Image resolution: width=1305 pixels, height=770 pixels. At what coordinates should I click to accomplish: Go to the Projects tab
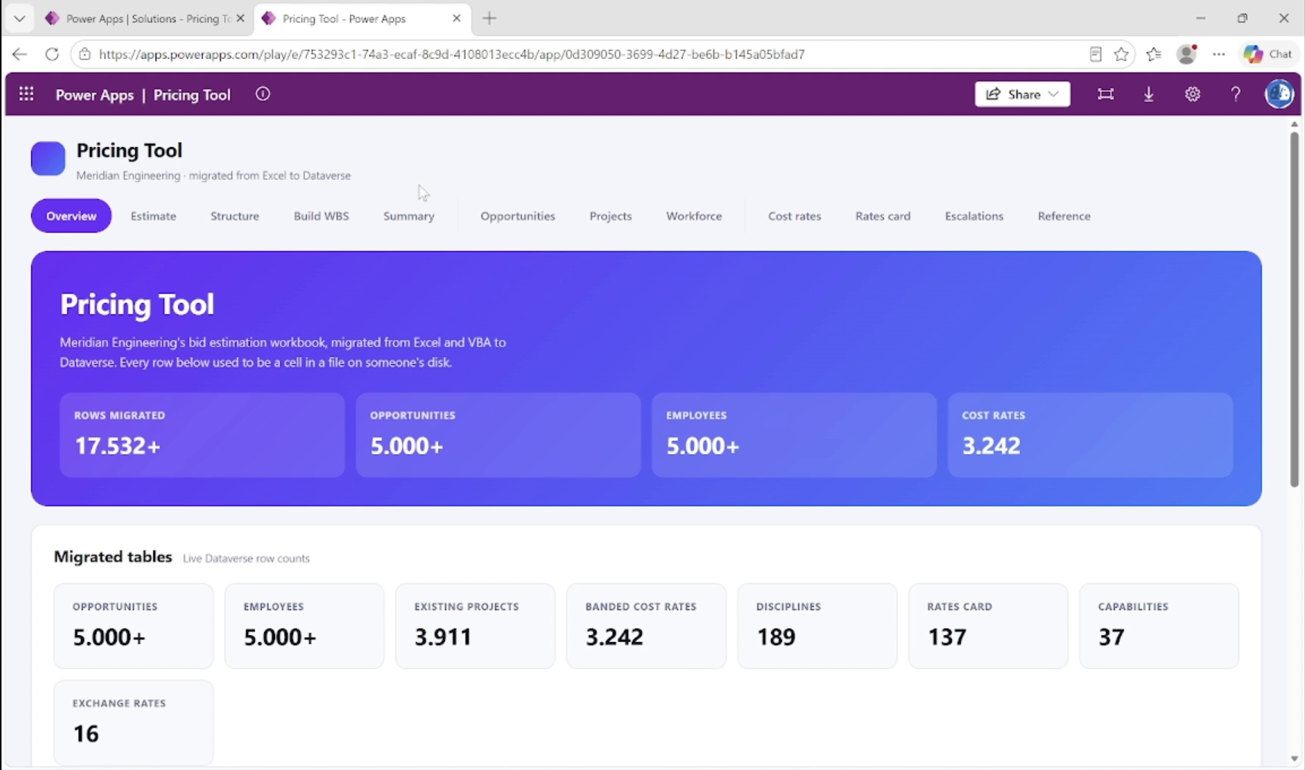(610, 215)
